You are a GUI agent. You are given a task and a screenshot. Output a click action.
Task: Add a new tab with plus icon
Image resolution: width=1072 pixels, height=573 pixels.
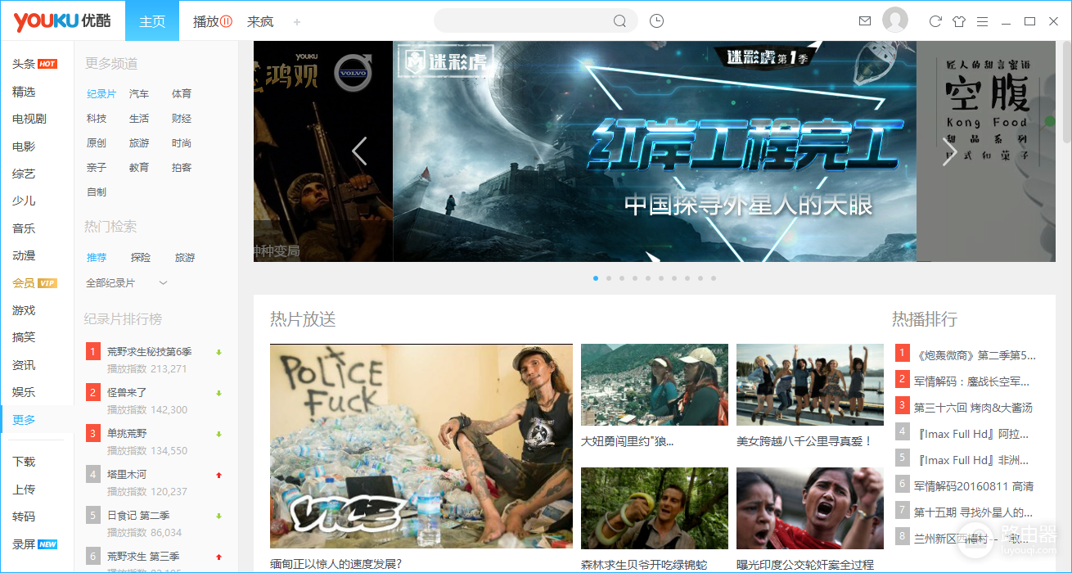(297, 21)
